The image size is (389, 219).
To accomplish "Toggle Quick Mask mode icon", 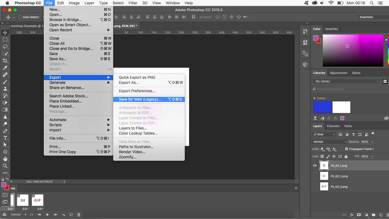I will [5, 195].
